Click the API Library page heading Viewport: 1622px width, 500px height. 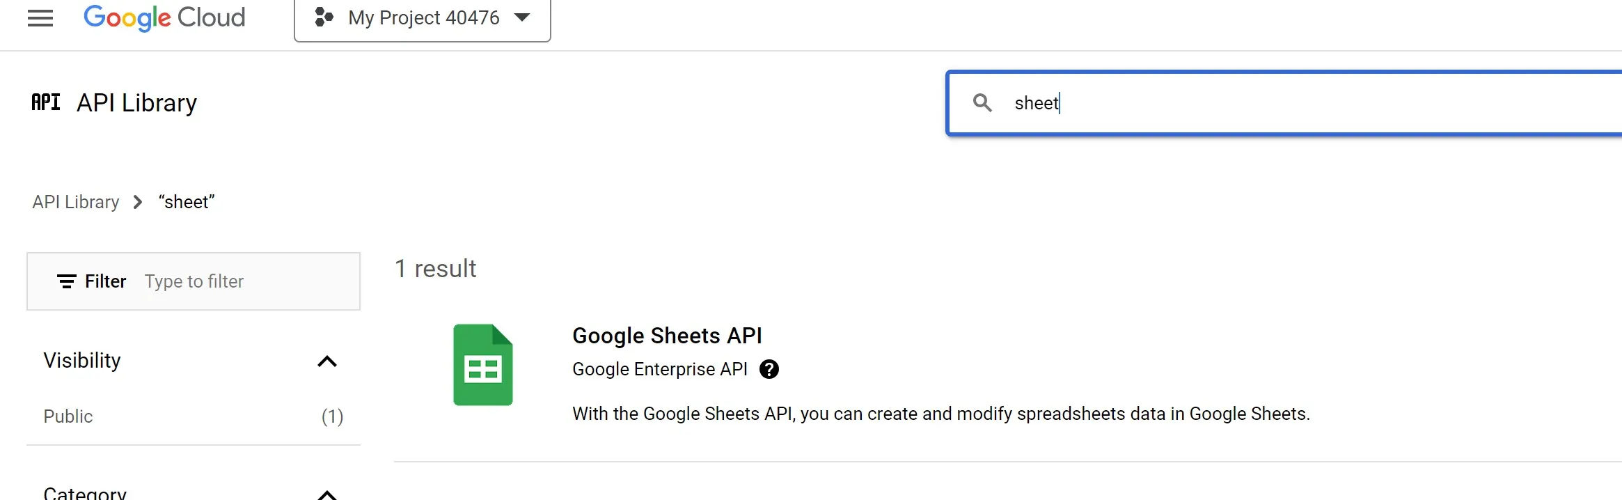click(x=136, y=103)
